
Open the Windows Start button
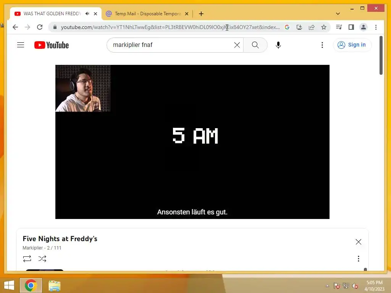pos(9,285)
